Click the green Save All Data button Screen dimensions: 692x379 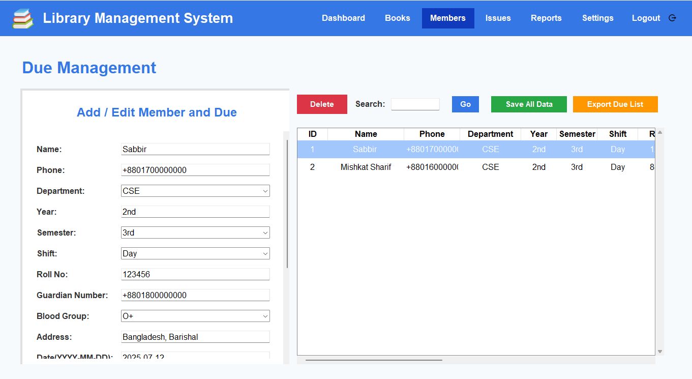pyautogui.click(x=529, y=104)
